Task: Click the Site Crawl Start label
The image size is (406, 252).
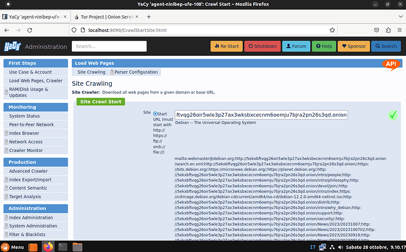Action: (x=101, y=102)
